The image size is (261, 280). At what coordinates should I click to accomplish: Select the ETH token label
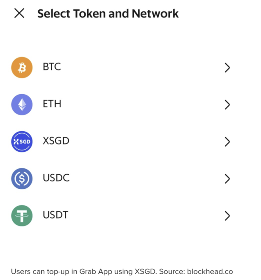pyautogui.click(x=52, y=104)
